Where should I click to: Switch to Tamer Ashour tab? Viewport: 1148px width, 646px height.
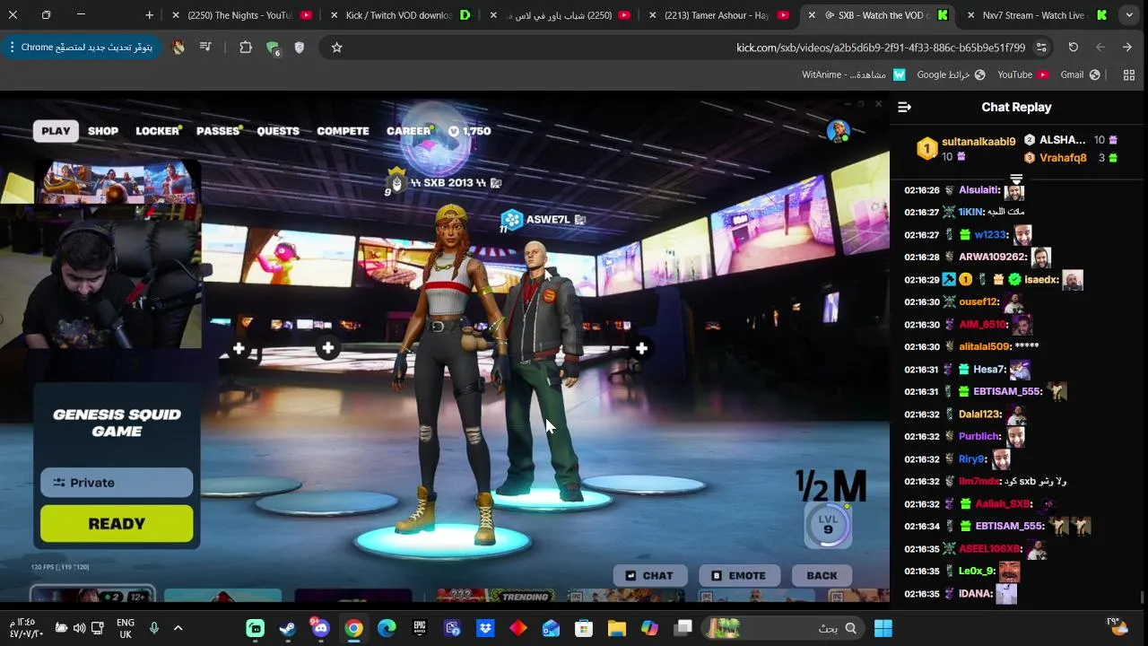(x=717, y=15)
